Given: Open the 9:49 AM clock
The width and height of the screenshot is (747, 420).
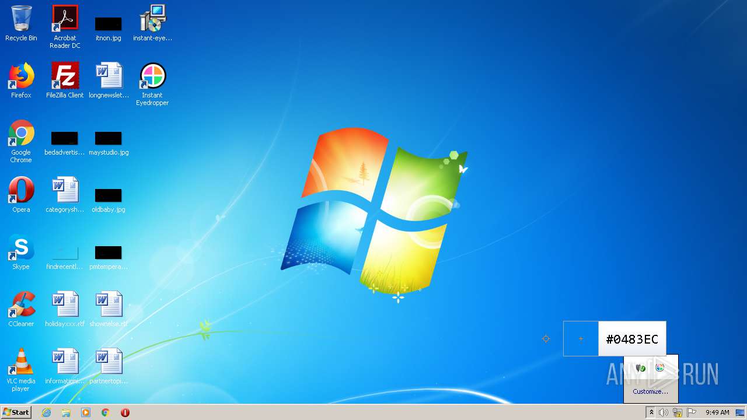Looking at the screenshot, I should 717,412.
